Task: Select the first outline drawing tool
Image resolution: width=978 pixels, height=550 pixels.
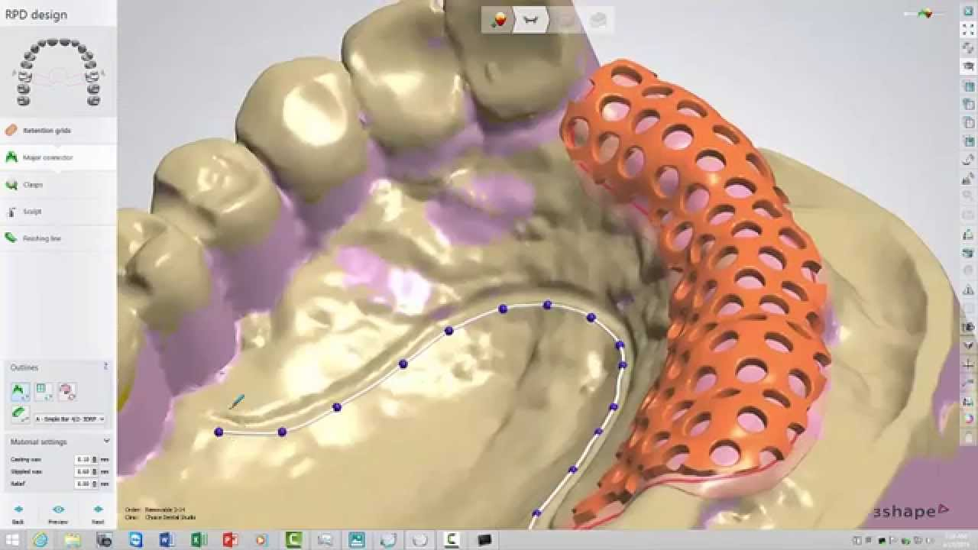Action: pos(21,391)
